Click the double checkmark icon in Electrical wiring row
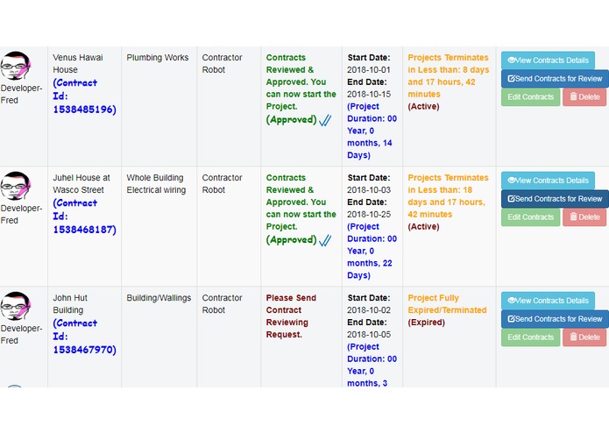Image resolution: width=609 pixels, height=433 pixels. (x=325, y=240)
